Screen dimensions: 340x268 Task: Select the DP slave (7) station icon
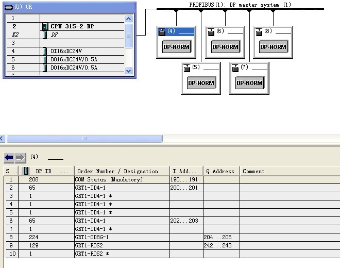(235, 68)
